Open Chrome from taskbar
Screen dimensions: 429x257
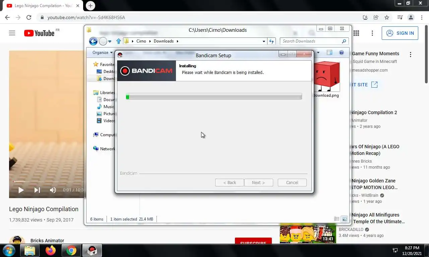71,250
